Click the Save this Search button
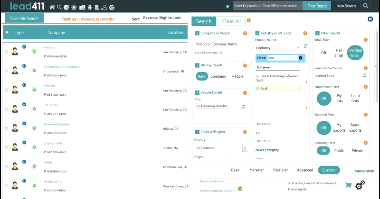Viewport: 380px width, 199px height. [24, 18]
